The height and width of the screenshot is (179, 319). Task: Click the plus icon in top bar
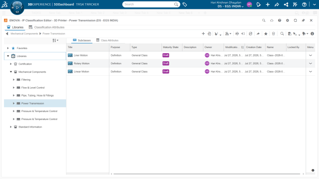[x=268, y=4]
